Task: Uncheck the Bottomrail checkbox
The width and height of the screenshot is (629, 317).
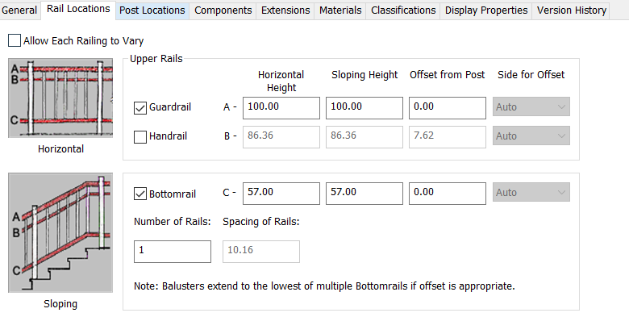Action: click(140, 194)
